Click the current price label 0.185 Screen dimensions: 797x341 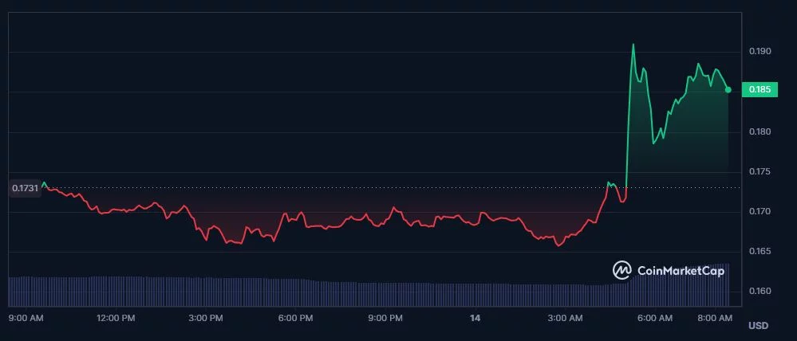(x=760, y=90)
